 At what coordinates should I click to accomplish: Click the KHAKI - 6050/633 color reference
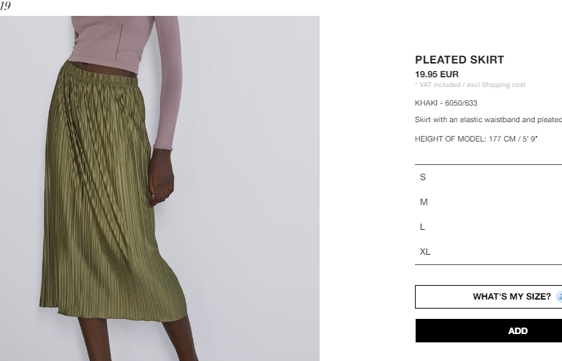(446, 103)
